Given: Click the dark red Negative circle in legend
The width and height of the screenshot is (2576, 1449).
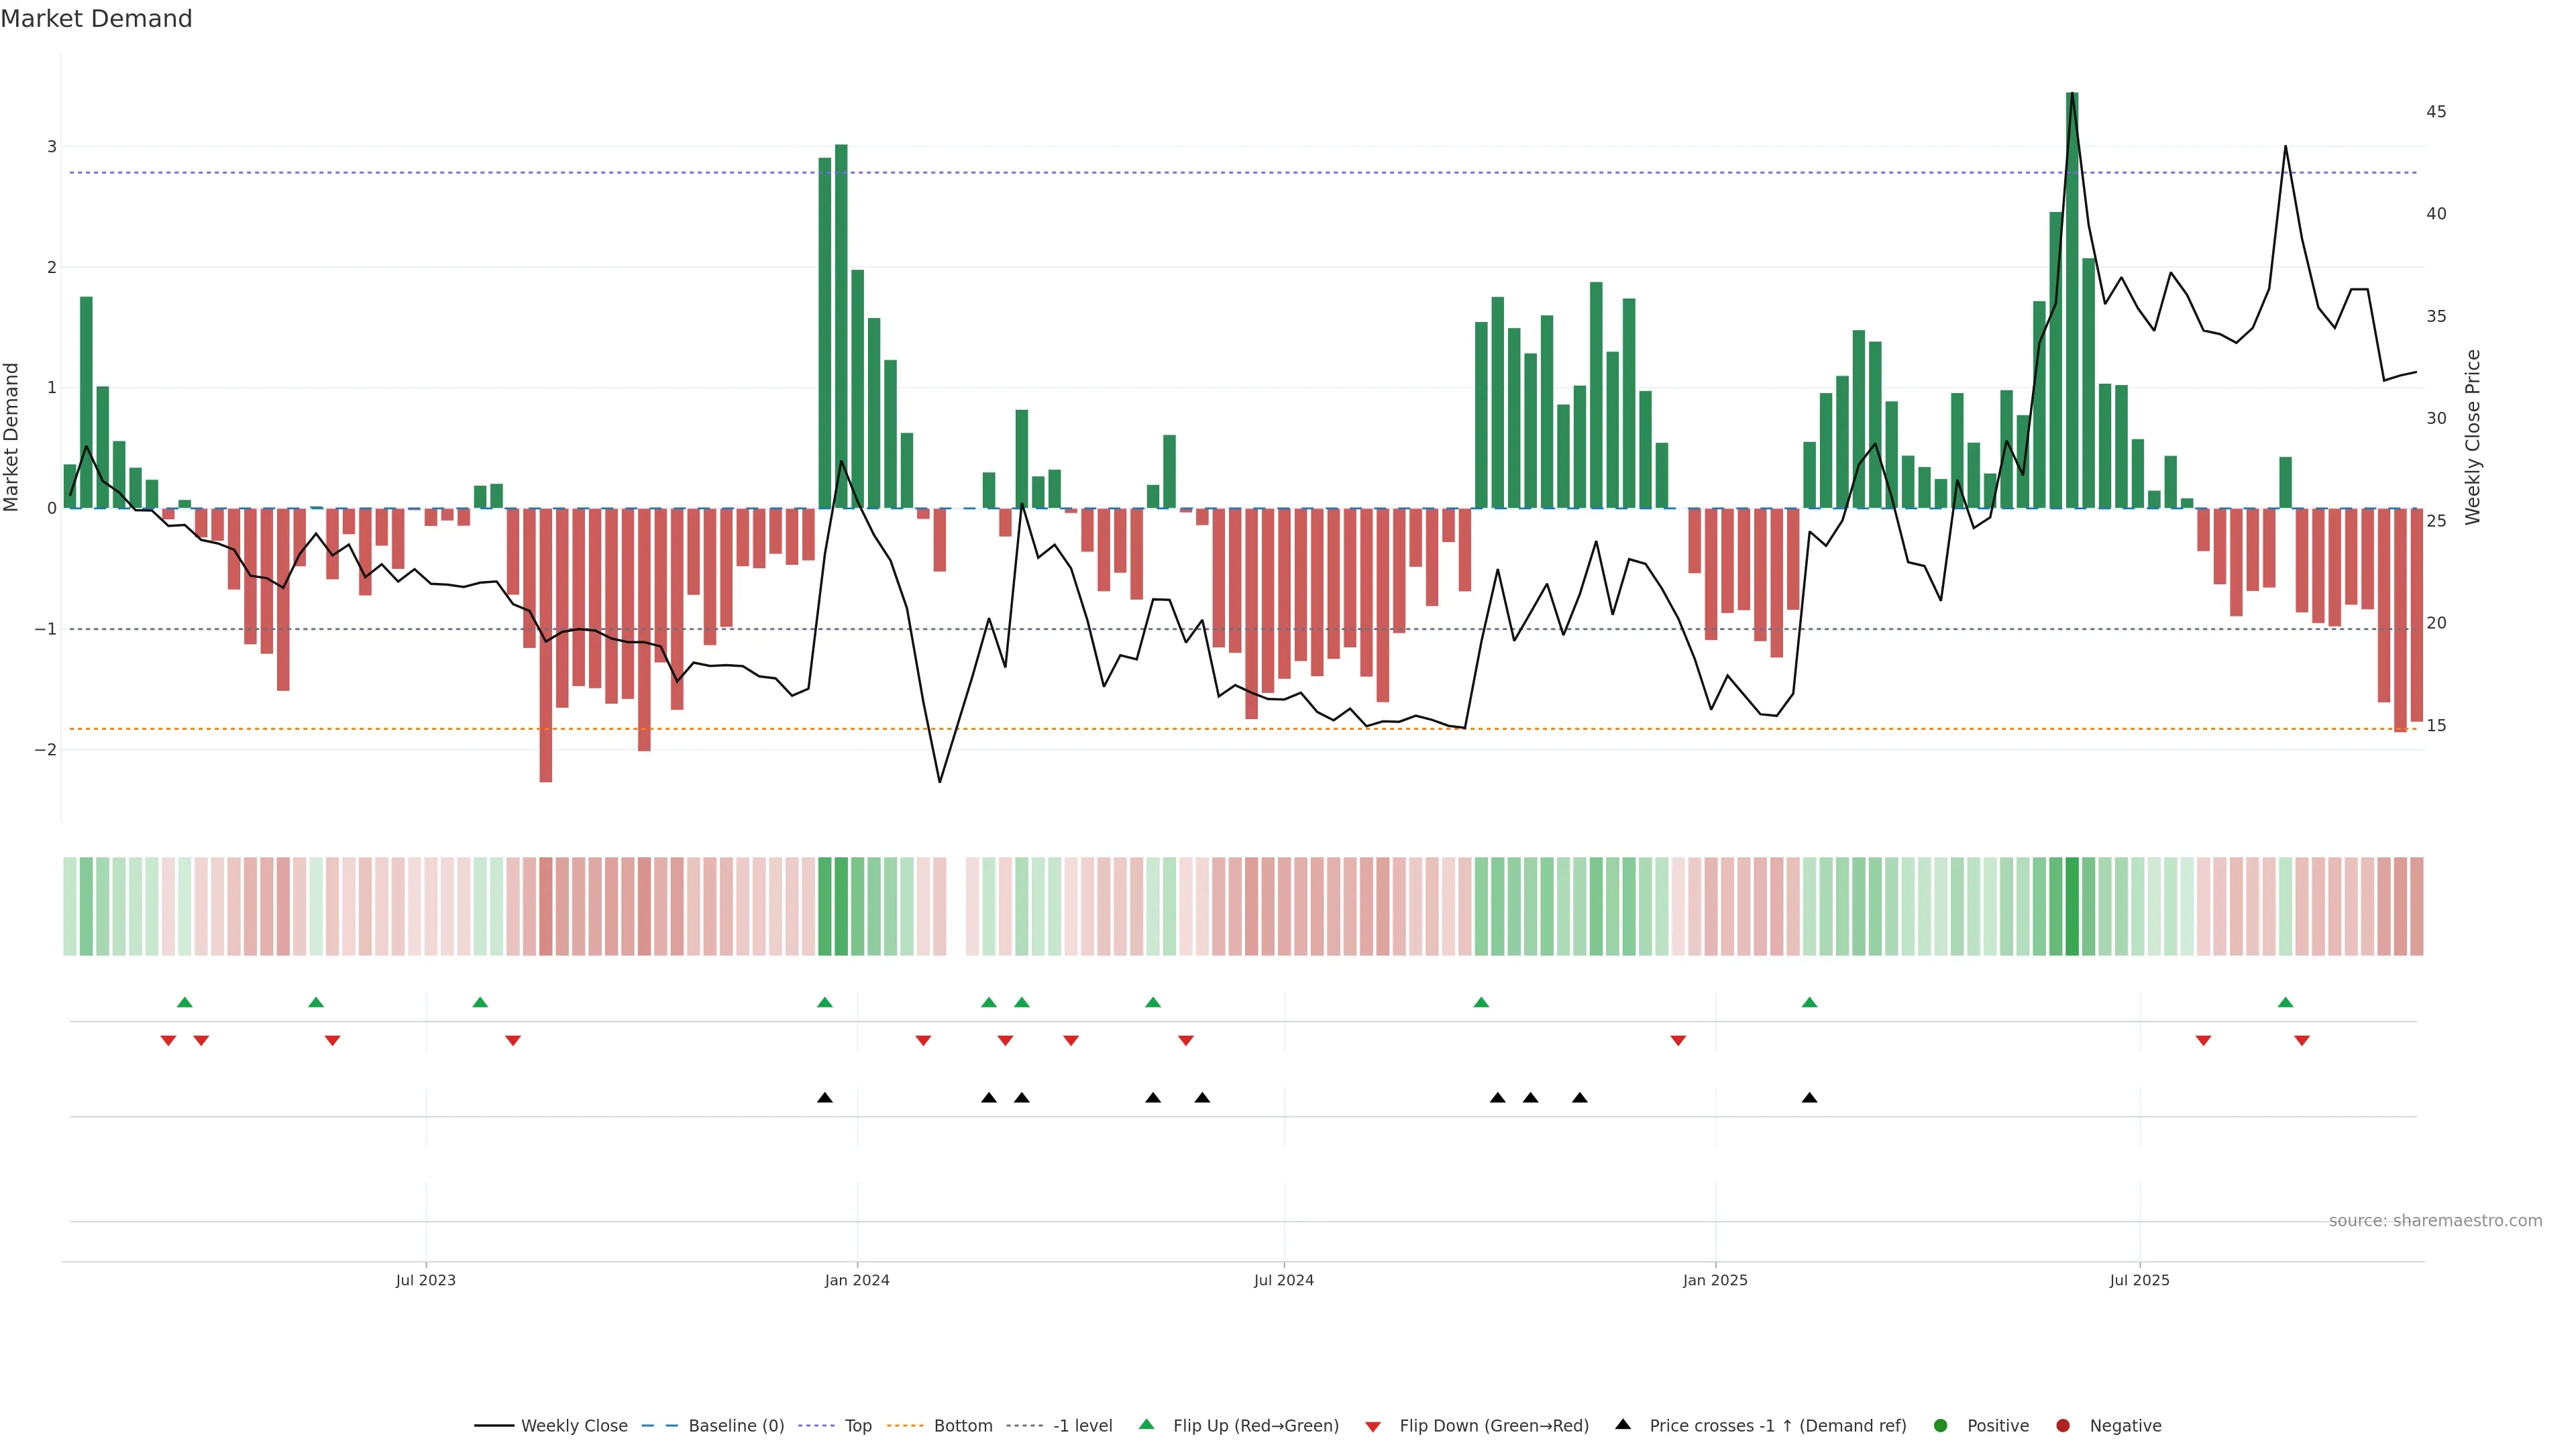Looking at the screenshot, I should coord(2063,1425).
